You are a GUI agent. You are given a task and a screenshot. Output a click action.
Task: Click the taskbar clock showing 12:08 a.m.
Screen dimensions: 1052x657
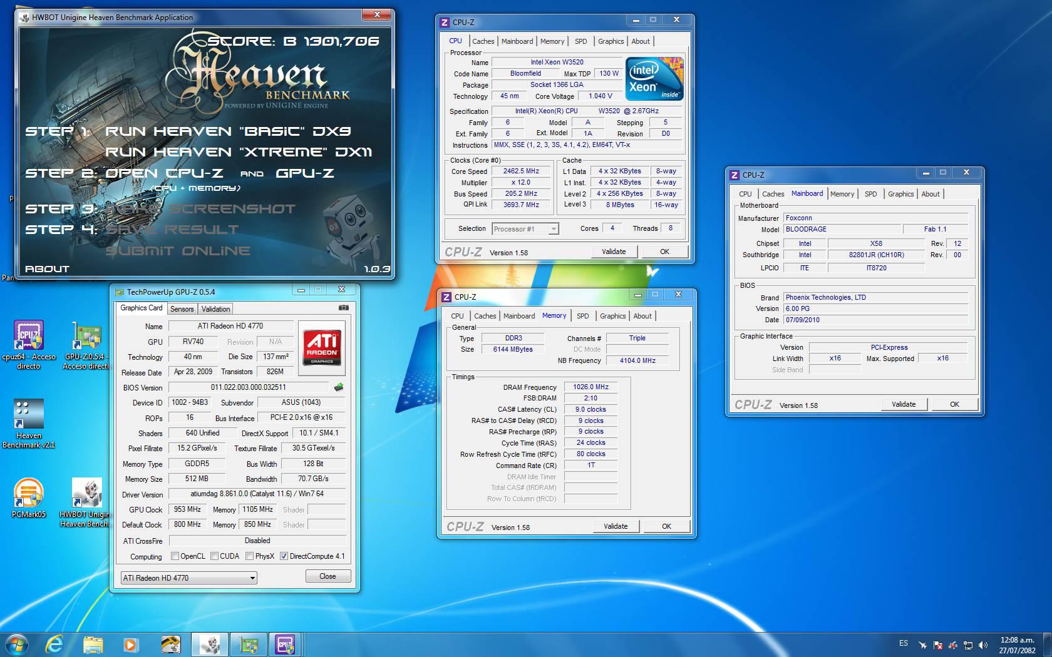1017,645
